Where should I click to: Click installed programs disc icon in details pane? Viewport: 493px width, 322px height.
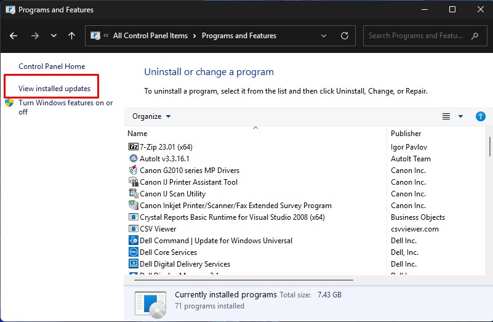pos(150,304)
